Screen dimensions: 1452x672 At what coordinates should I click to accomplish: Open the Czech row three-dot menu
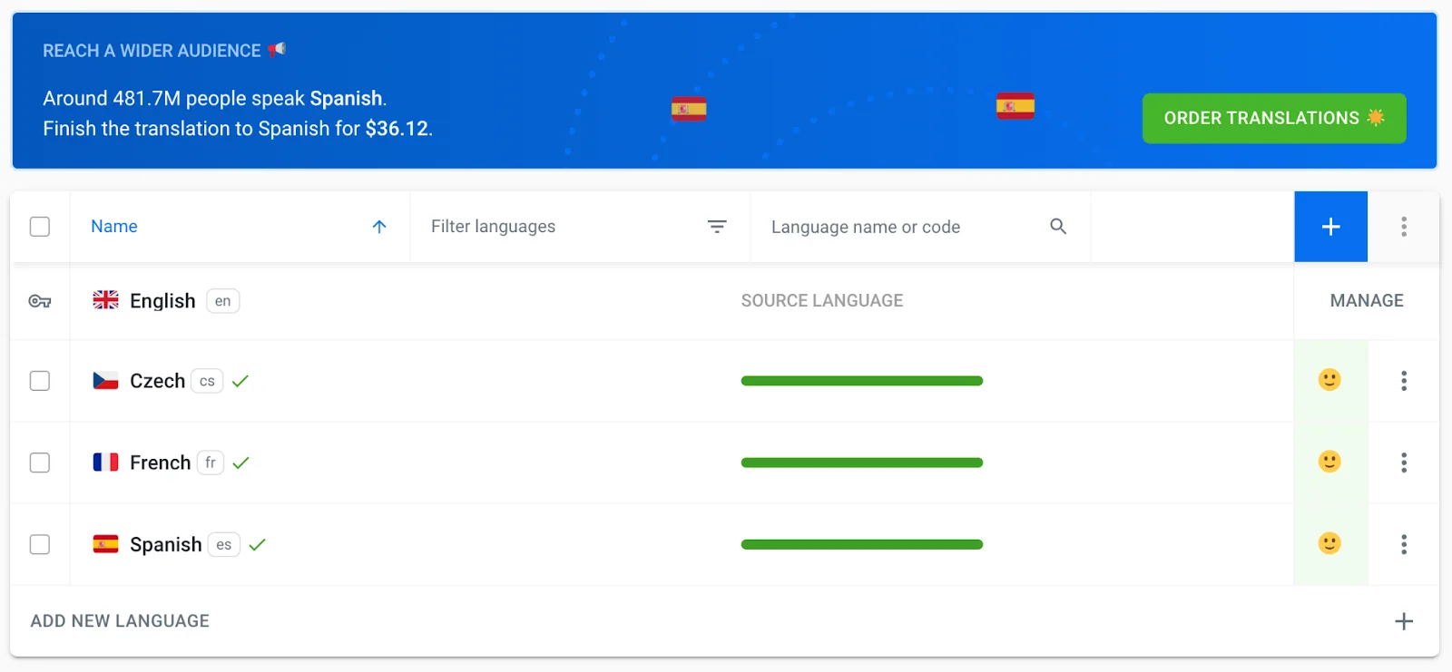pos(1403,381)
